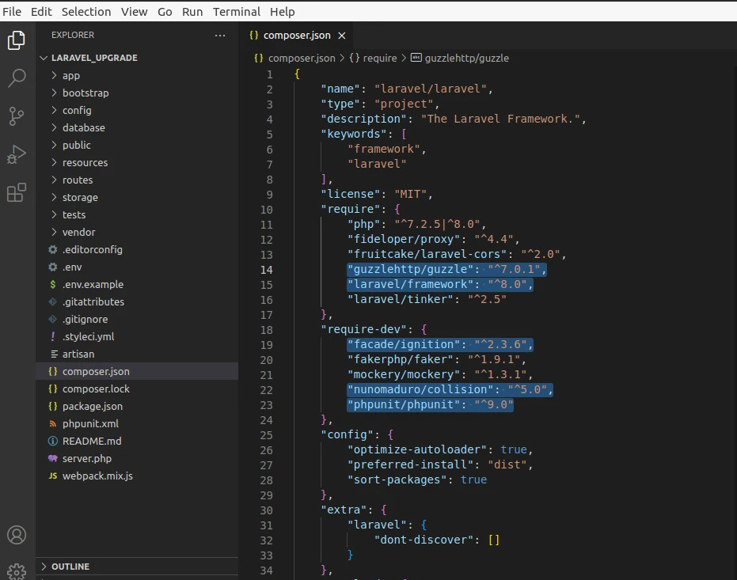The height and width of the screenshot is (580, 737).
Task: Open the Source Control icon
Action: coord(17,116)
